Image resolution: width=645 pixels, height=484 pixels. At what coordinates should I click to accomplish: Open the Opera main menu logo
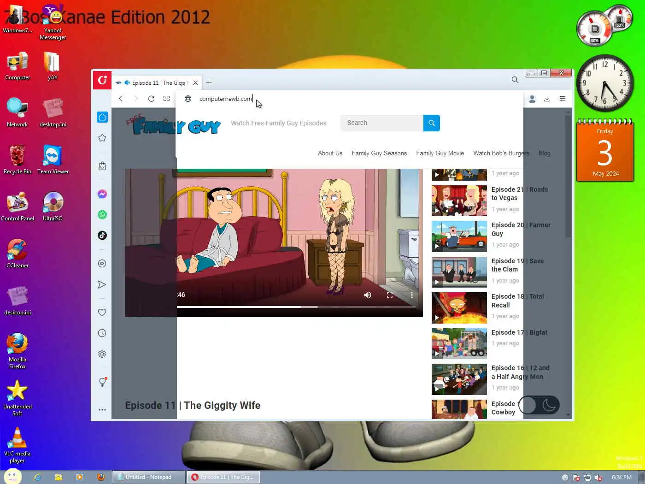102,80
